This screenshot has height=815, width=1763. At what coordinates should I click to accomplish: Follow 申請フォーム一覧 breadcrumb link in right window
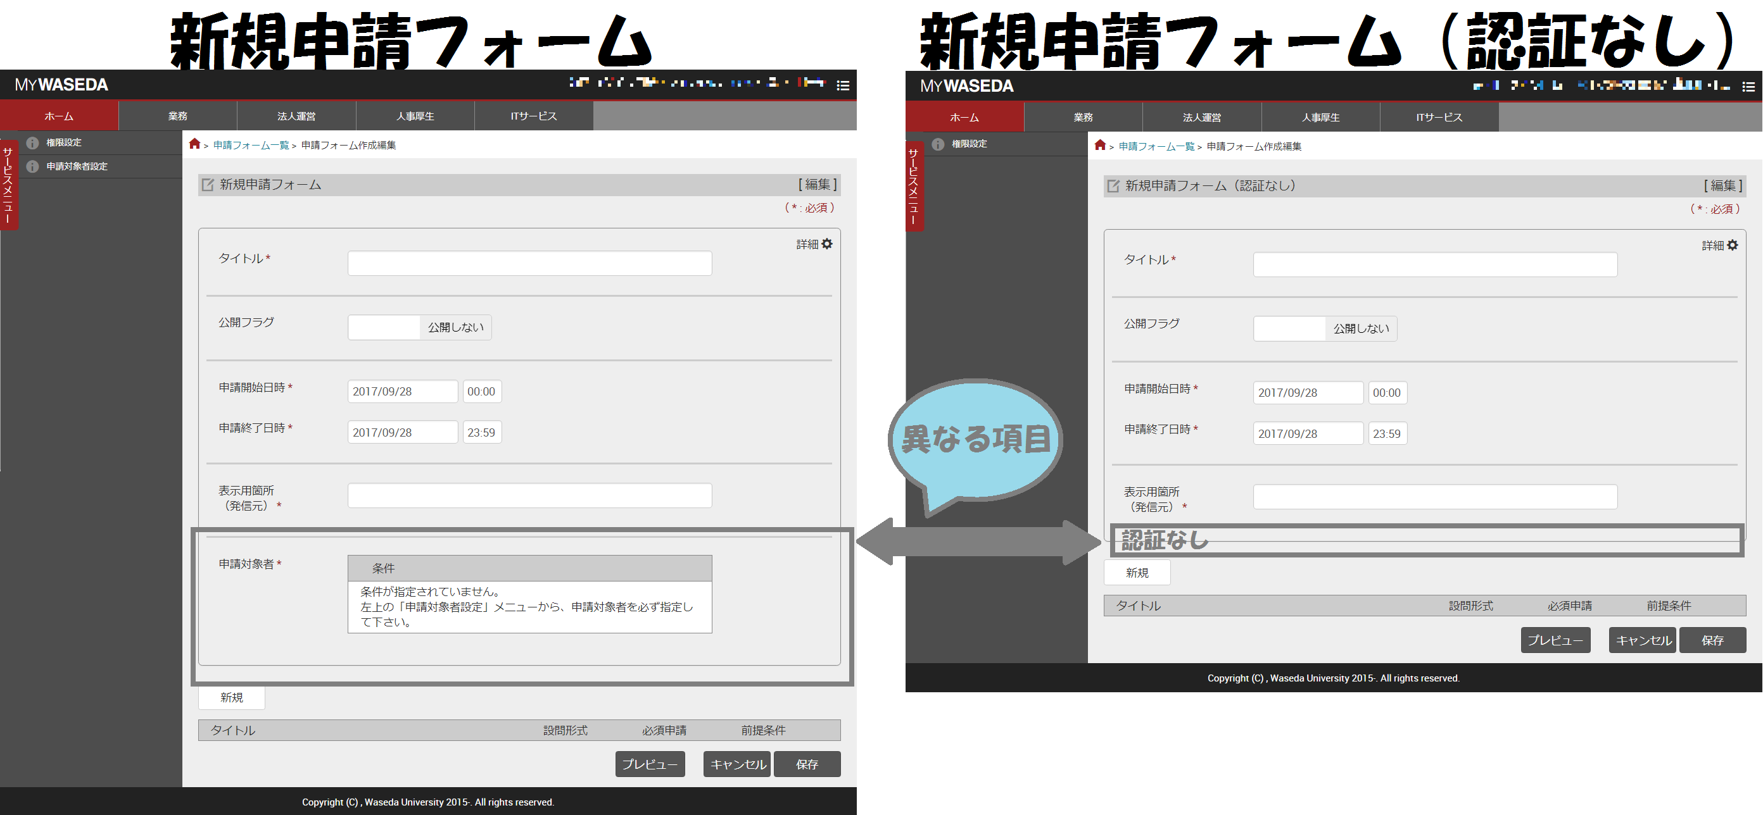pos(1156,146)
